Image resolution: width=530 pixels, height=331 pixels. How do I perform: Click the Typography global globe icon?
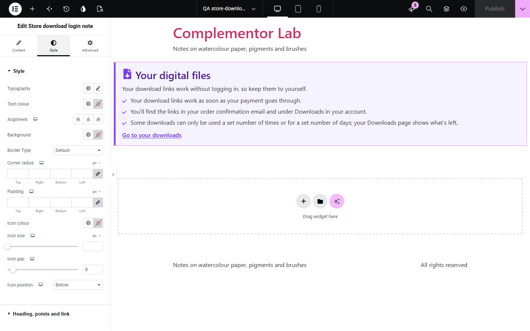pyautogui.click(x=88, y=88)
